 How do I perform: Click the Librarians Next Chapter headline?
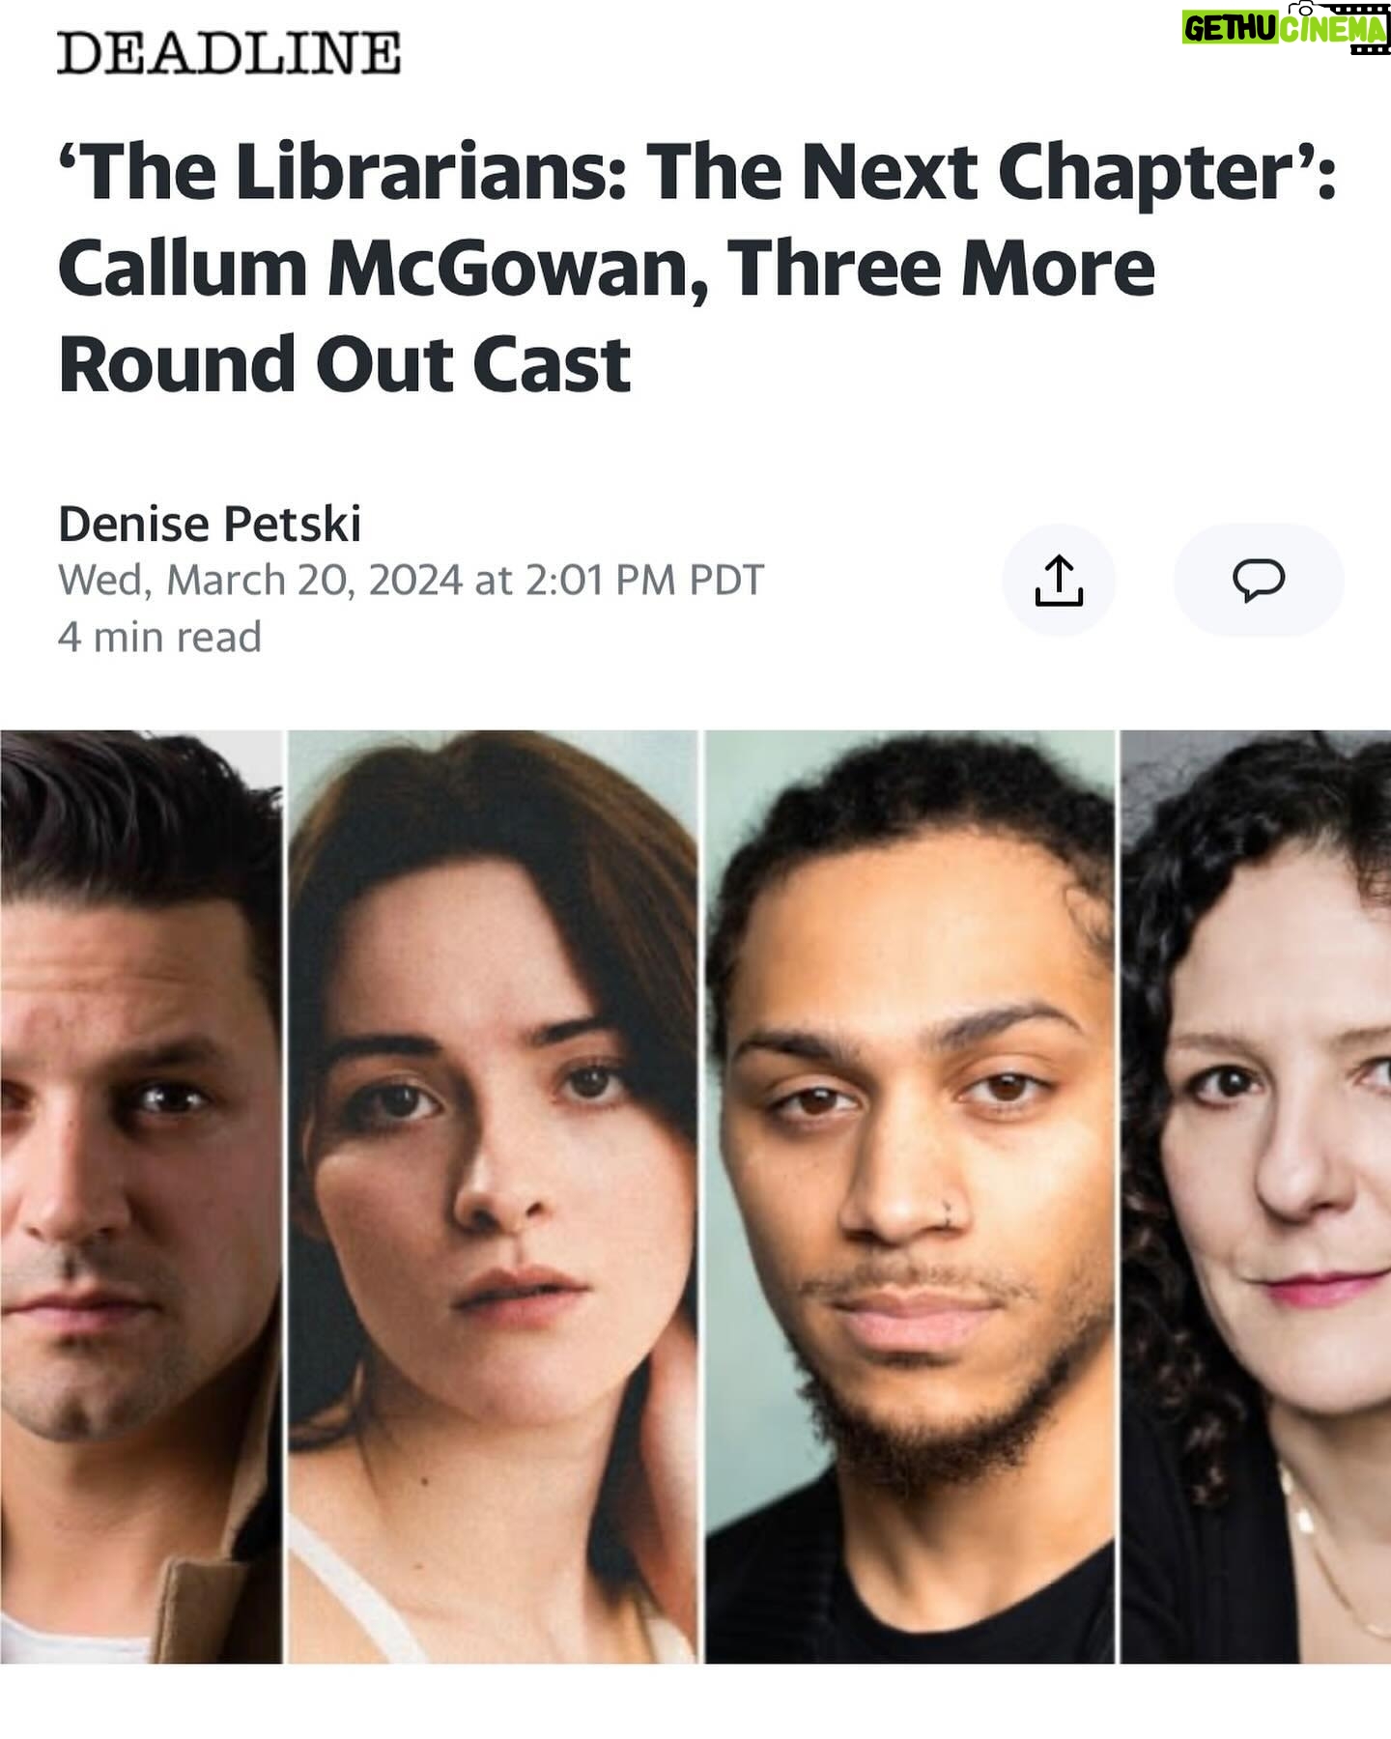tap(697, 268)
